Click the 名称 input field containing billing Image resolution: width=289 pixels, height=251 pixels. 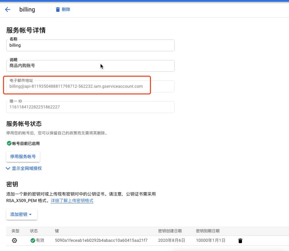(90, 45)
